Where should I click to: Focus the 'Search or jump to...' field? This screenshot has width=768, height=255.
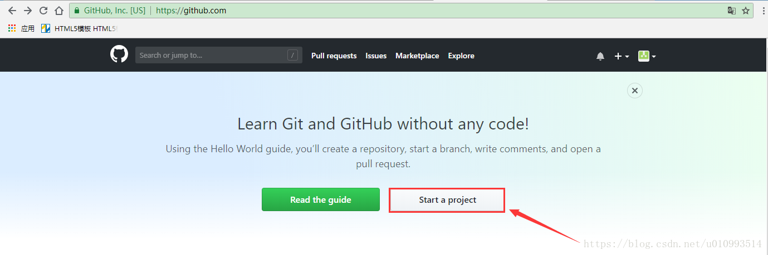coord(219,55)
